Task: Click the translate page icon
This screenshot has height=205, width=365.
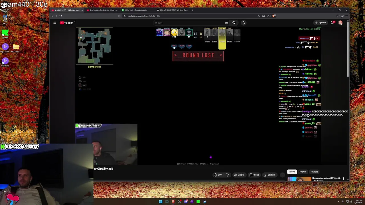Action: 259,16
